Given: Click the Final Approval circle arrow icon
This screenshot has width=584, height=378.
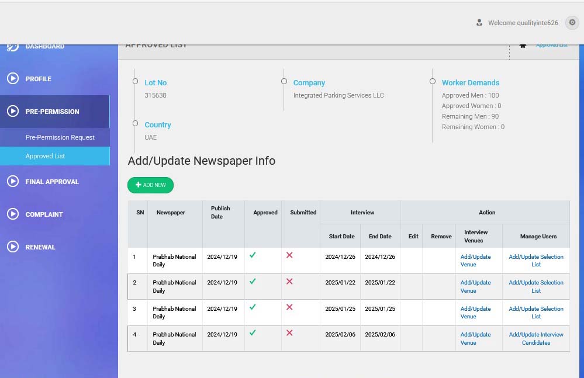Looking at the screenshot, I should 13,182.
